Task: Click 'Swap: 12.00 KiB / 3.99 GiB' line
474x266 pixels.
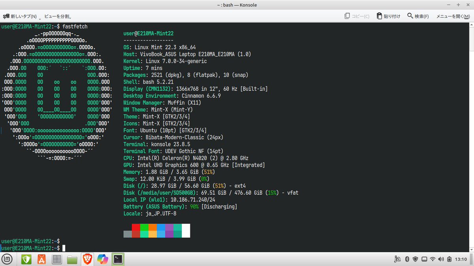Action: tap(167, 179)
